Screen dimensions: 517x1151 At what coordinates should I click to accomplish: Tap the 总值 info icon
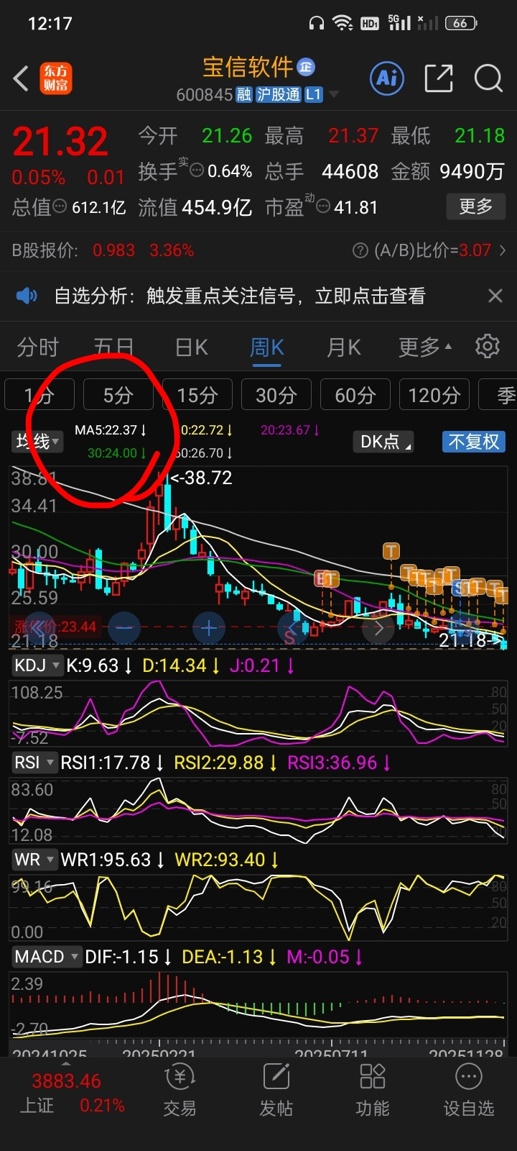pos(60,207)
